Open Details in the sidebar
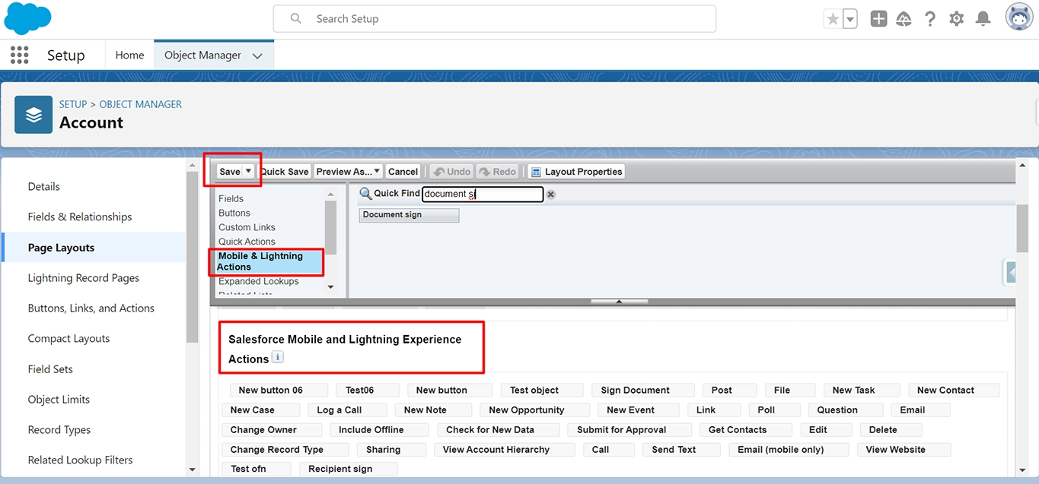This screenshot has height=484, width=1039. pos(44,186)
